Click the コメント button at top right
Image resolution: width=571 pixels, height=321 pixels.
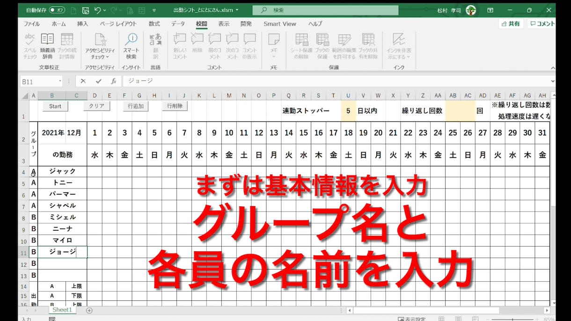coord(542,24)
